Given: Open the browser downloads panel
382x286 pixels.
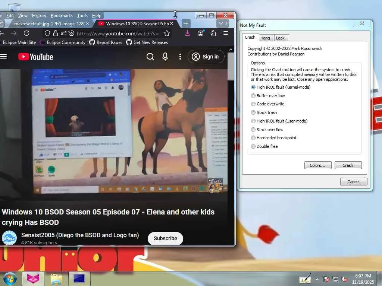Looking at the screenshot, I should pyautogui.click(x=187, y=33).
